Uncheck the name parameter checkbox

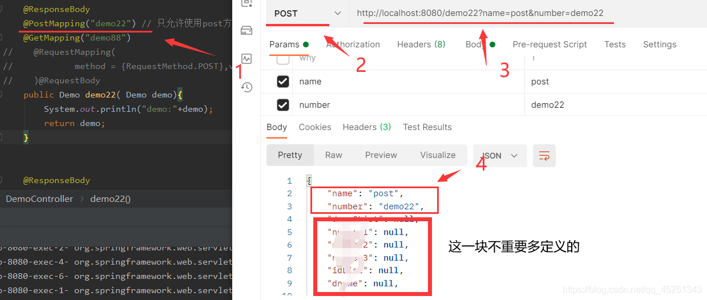click(x=282, y=82)
